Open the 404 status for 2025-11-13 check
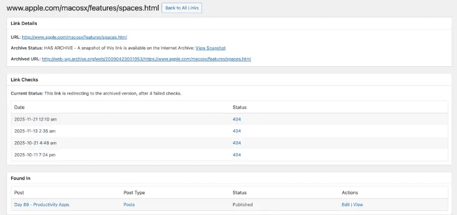Viewport: 457px width, 215px height. point(237,131)
